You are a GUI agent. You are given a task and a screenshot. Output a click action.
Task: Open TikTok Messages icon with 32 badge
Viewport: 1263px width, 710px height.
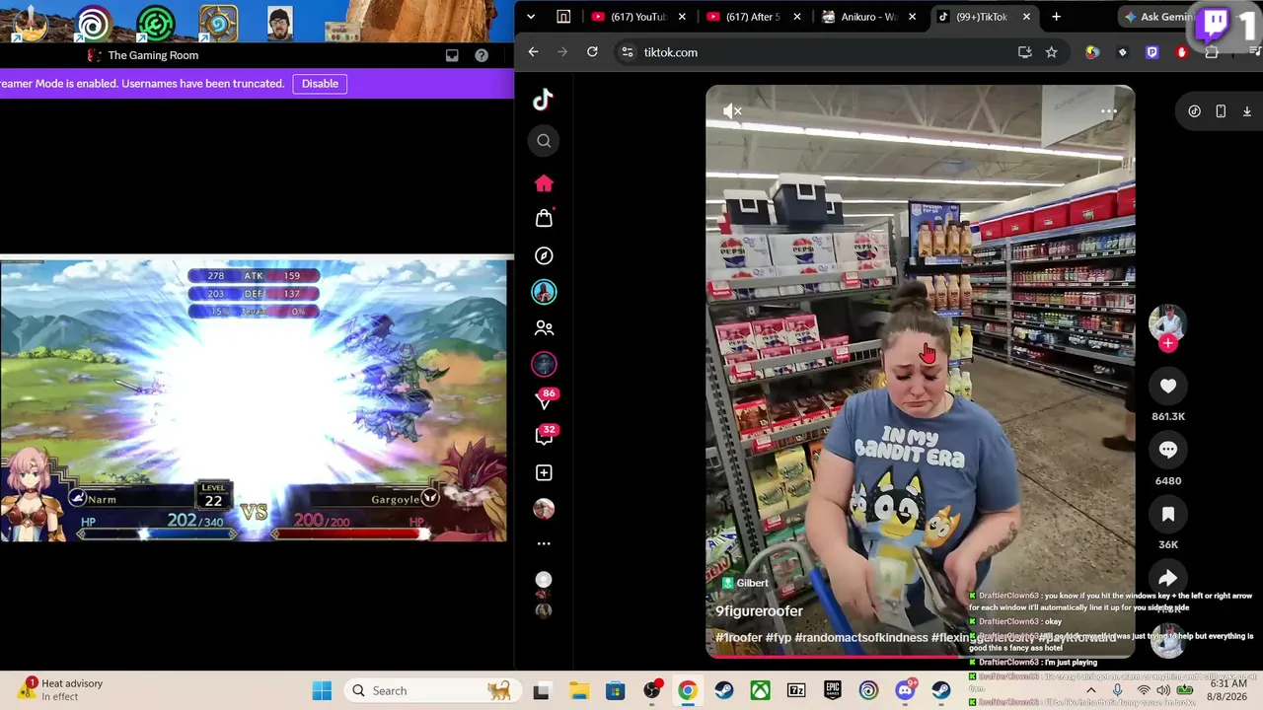point(544,436)
